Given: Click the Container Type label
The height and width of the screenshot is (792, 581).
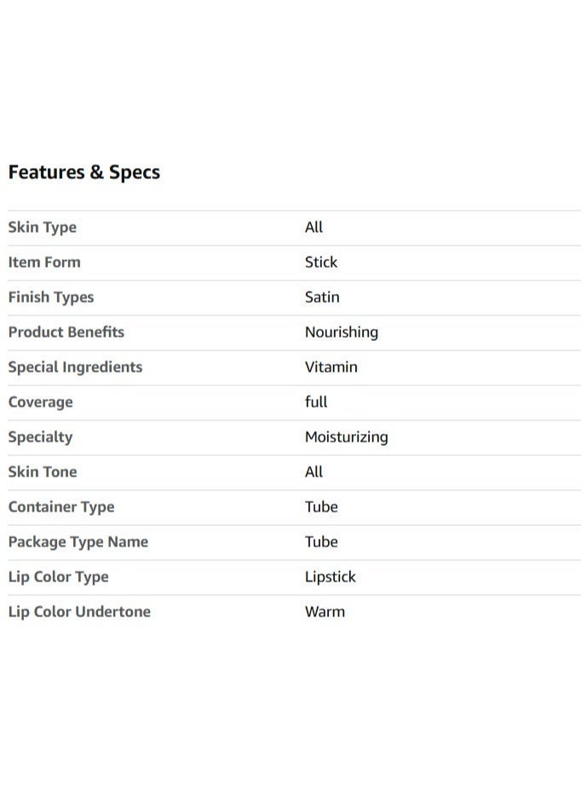Looking at the screenshot, I should 61,507.
